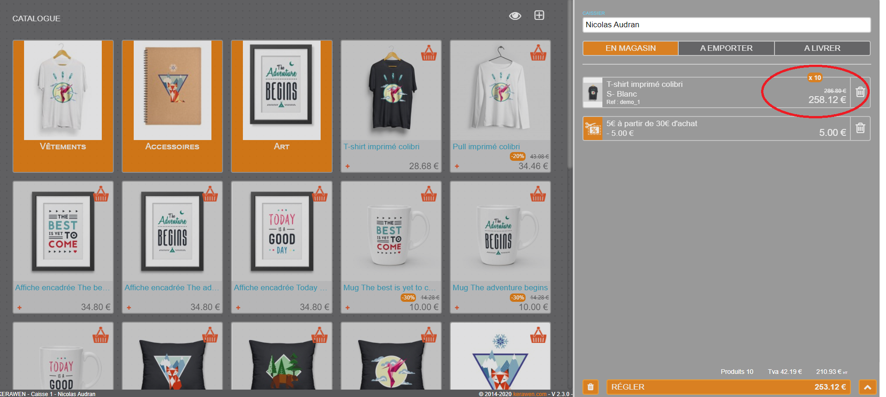Expand plus on Affiche encadrée The best tile
Viewport: 886px width, 397px height.
(x=19, y=307)
